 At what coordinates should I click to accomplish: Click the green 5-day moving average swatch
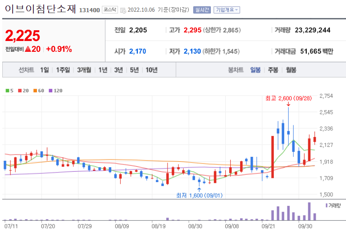click(x=7, y=91)
